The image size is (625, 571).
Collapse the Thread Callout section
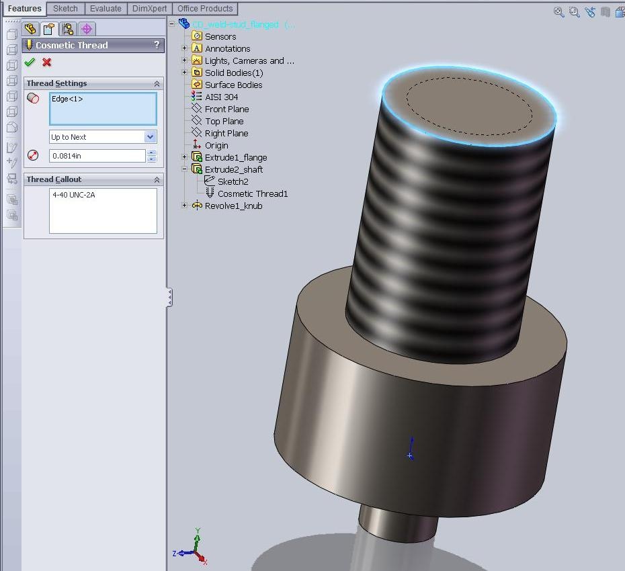157,180
